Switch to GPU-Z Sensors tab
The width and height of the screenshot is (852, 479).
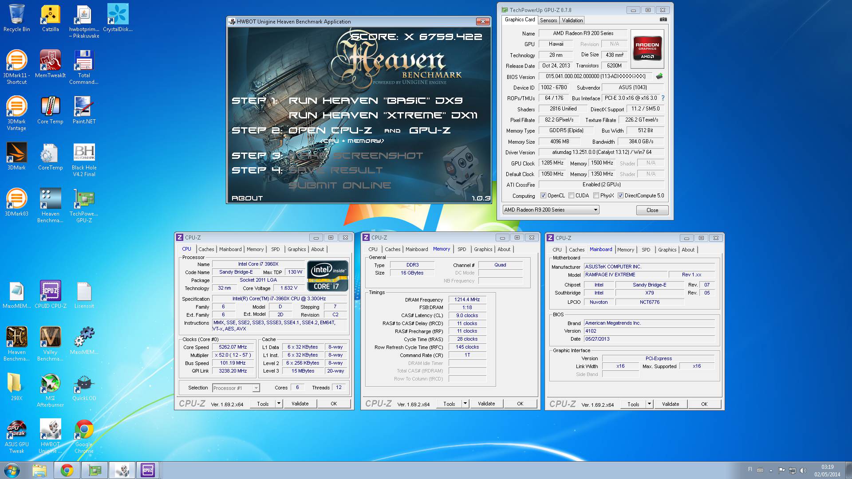pos(548,20)
